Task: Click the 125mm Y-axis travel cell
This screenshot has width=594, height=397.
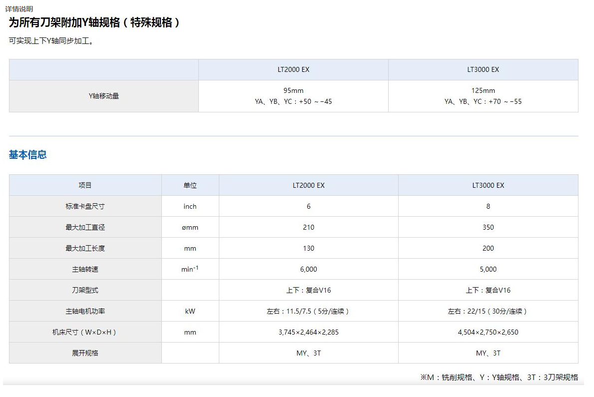Action: pos(483,90)
